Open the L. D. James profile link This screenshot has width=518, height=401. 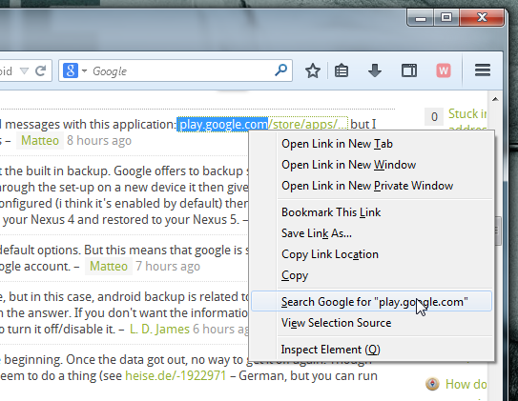(159, 330)
